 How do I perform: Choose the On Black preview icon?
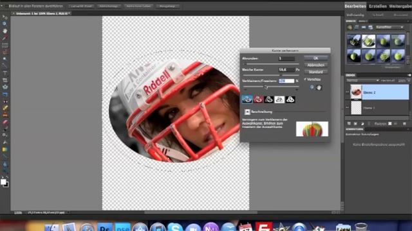pos(269,99)
